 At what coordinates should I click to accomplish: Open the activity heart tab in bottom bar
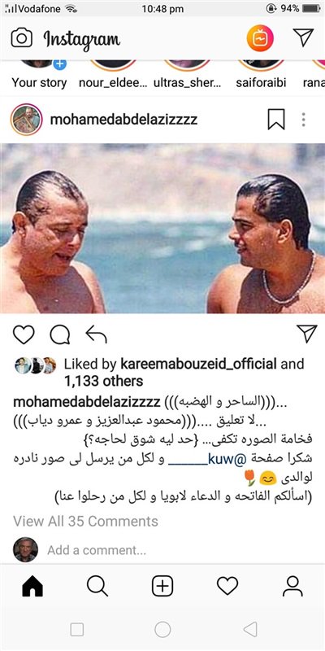pyautogui.click(x=227, y=586)
